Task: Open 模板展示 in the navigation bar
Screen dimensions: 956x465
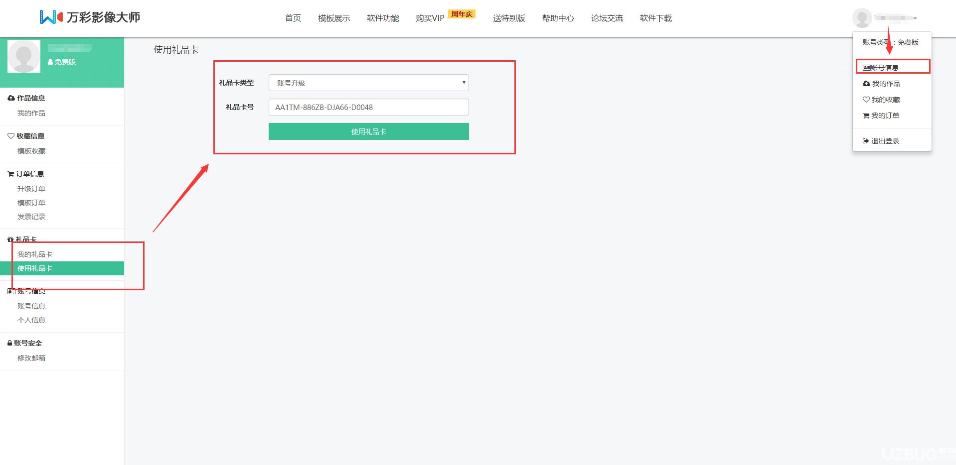Action: 334,18
